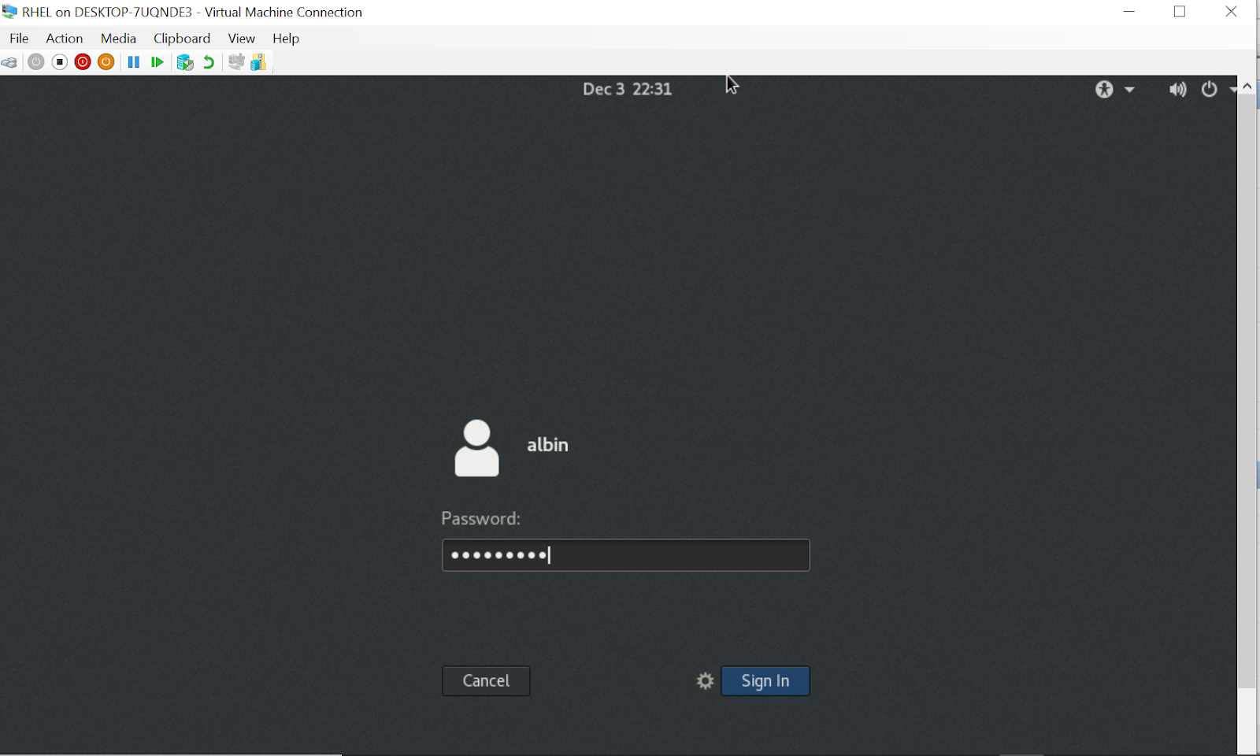Shut down the VM with the red power icon
The height and width of the screenshot is (756, 1260).
pyautogui.click(x=83, y=62)
